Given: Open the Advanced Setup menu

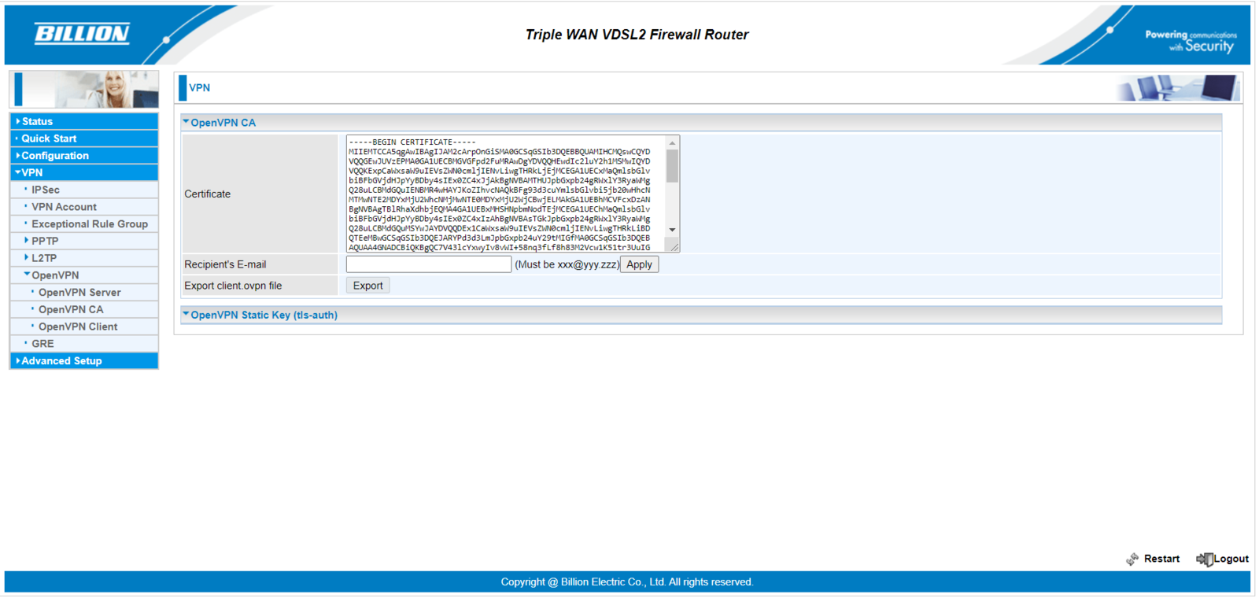Looking at the screenshot, I should click(x=61, y=361).
